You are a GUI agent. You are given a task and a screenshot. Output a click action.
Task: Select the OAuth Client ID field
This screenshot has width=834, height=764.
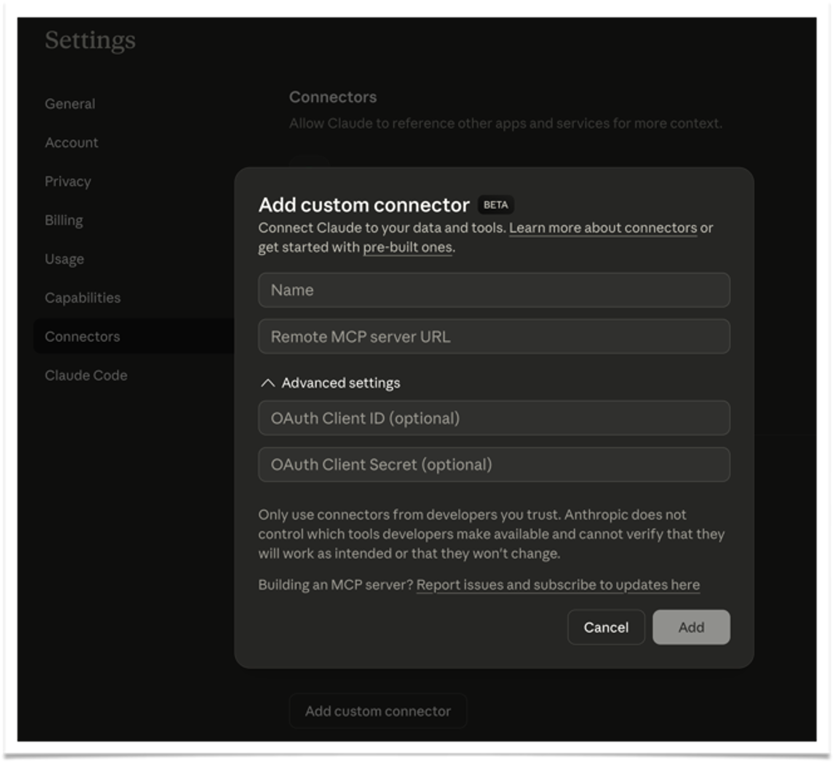[494, 418]
